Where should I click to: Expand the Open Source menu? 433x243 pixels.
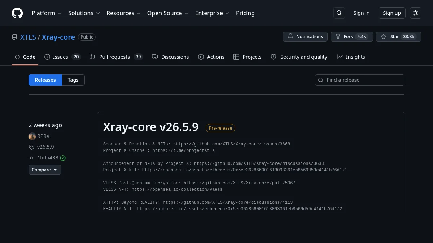(x=168, y=13)
